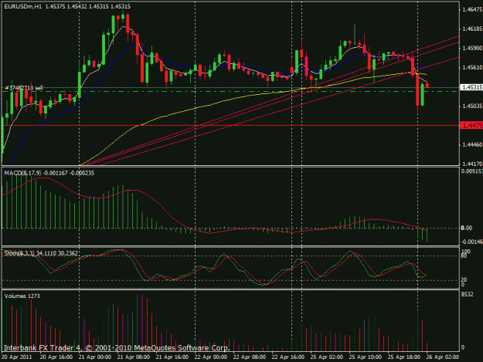Click the 20 Apr 2011 time label

point(17,357)
